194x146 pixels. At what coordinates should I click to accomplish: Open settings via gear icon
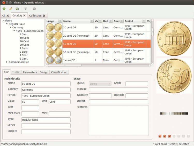[34, 9]
